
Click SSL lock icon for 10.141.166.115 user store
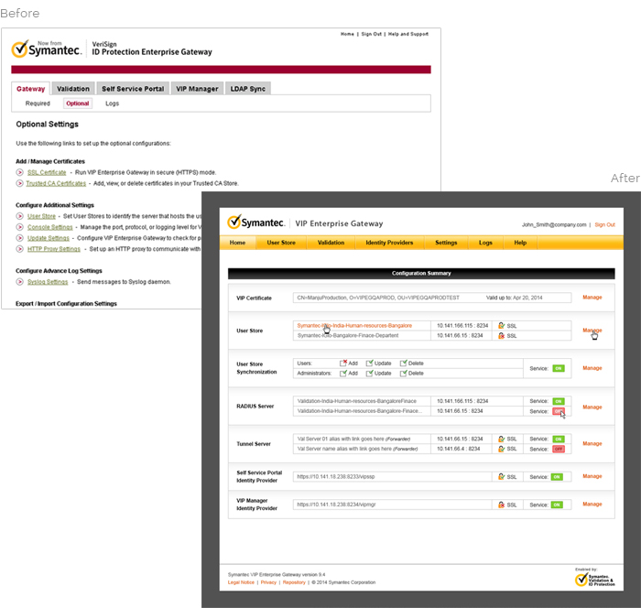coord(501,325)
